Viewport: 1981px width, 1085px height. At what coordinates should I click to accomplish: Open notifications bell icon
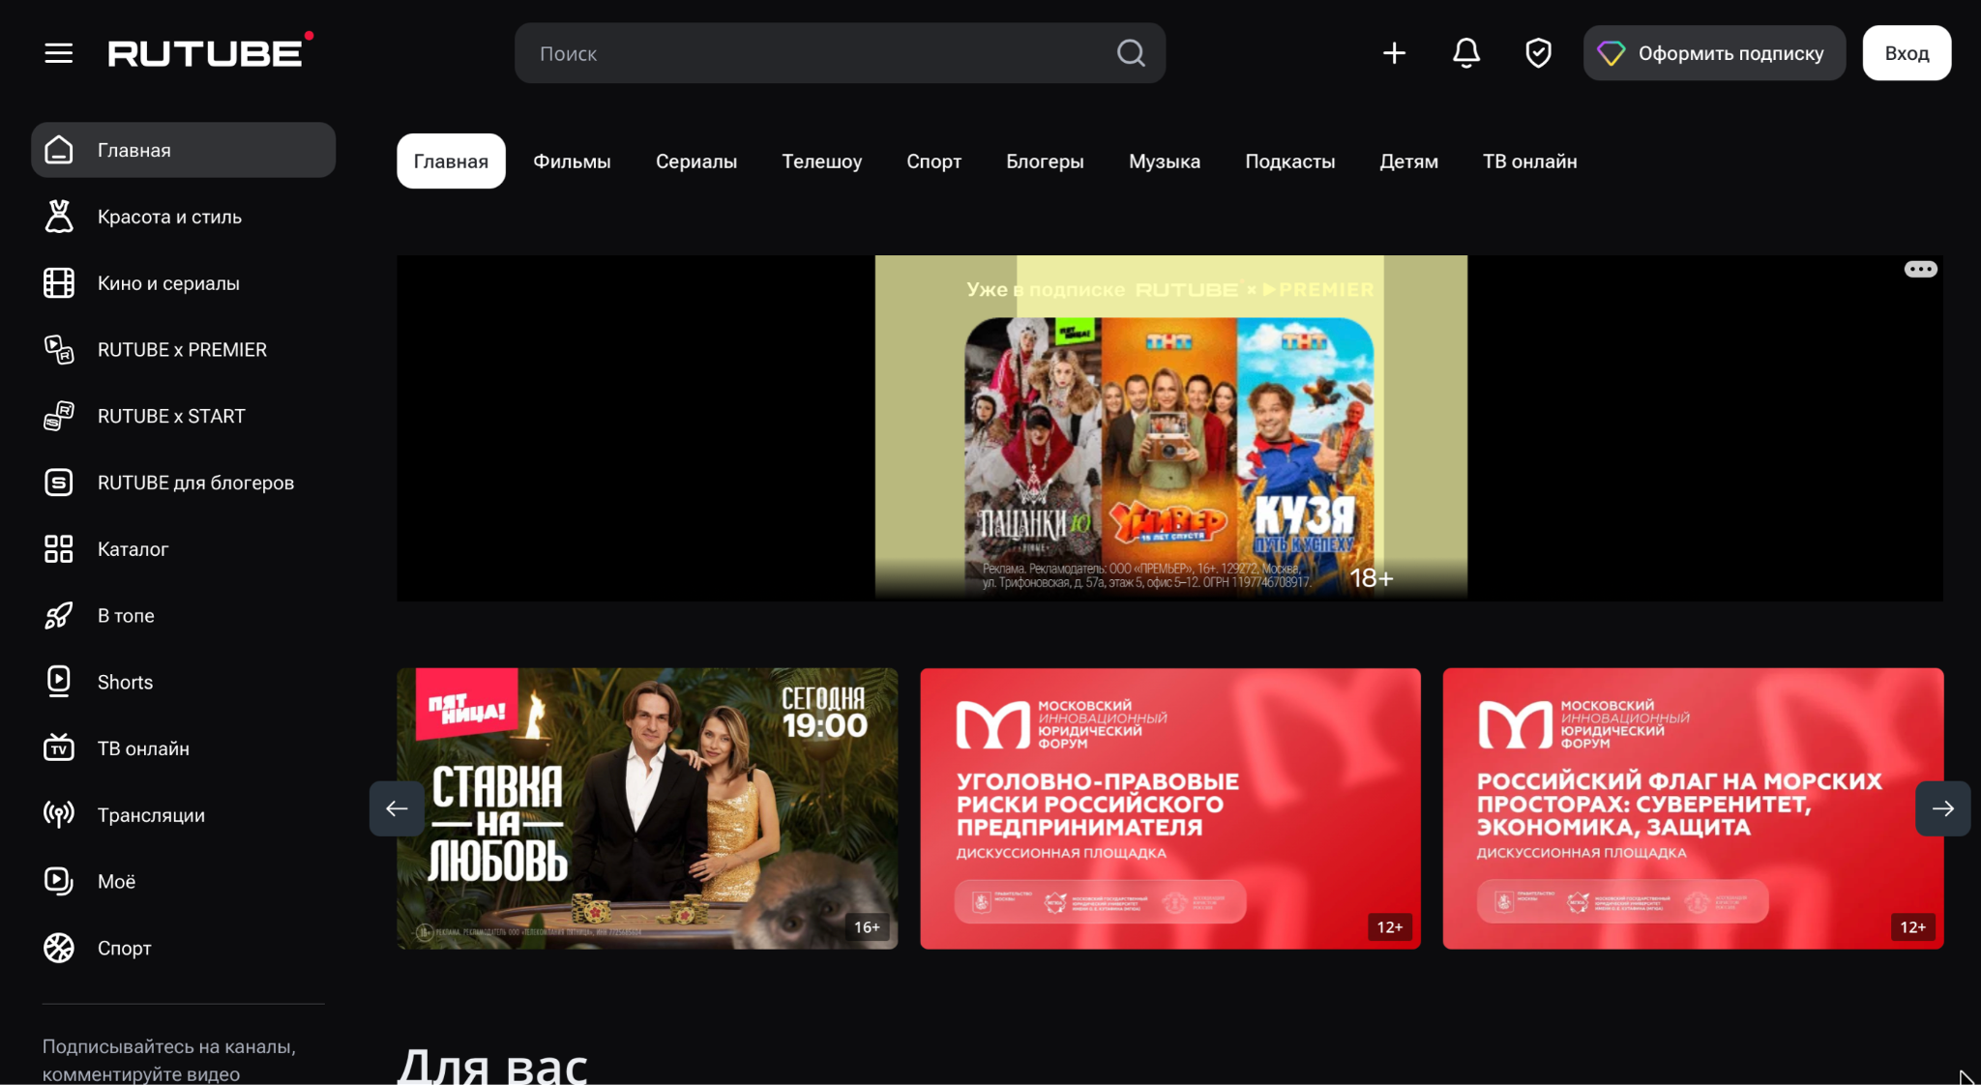pyautogui.click(x=1466, y=53)
